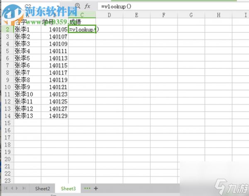This screenshot has height=196, width=249.
Task: Click cell containing 张李12
Action: point(27,109)
